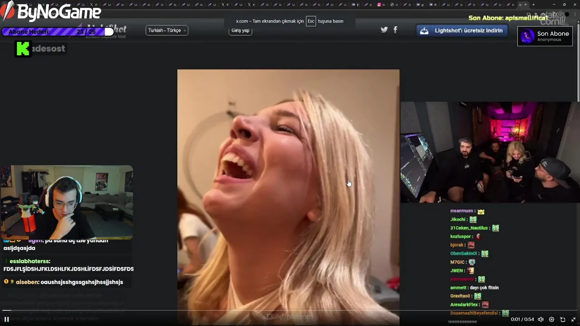Click the AresdarkFlex chat username
The image size is (580, 326).
pyautogui.click(x=464, y=305)
